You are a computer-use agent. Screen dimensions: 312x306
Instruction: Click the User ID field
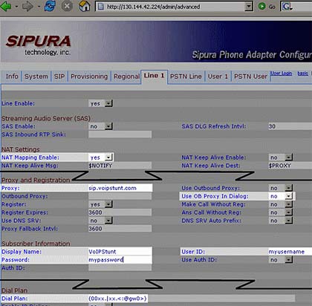290,252
